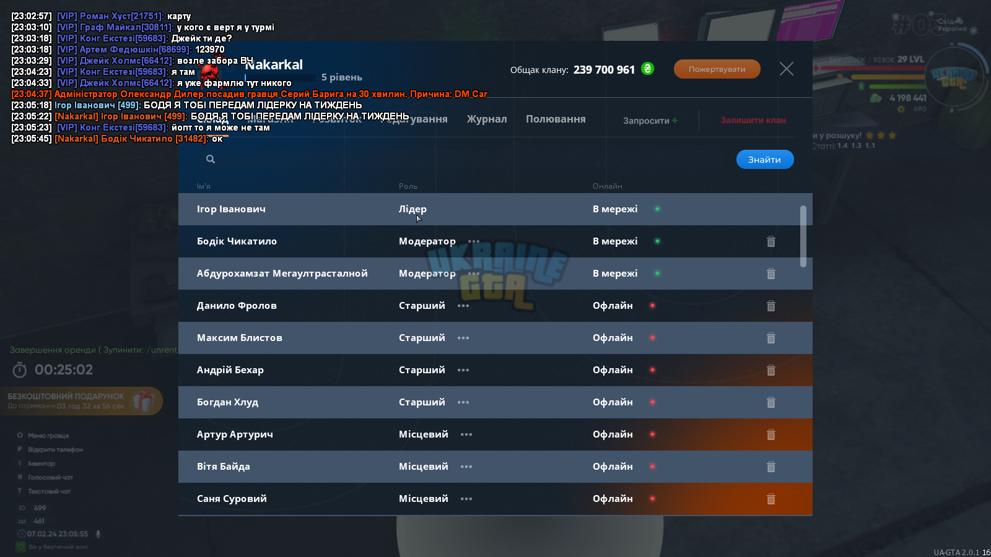Click Залишити клан link
The image size is (991, 557).
click(753, 120)
